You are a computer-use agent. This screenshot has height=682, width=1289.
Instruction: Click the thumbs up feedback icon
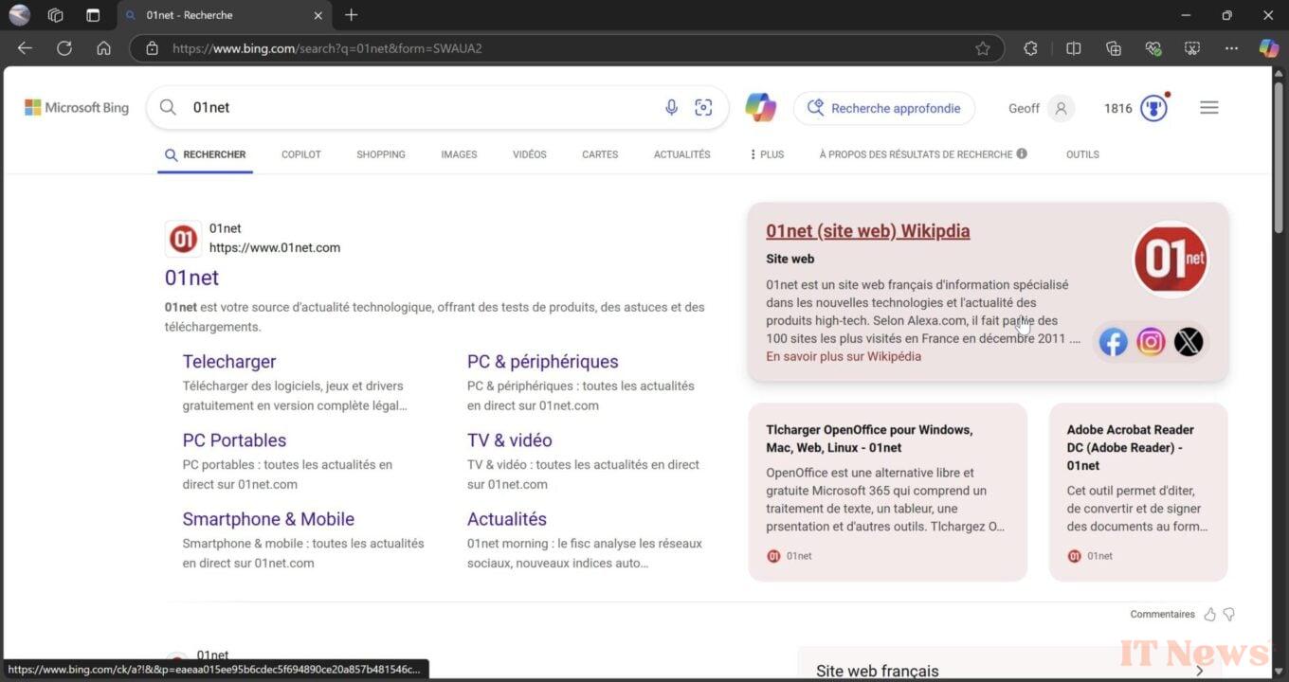pos(1209,615)
